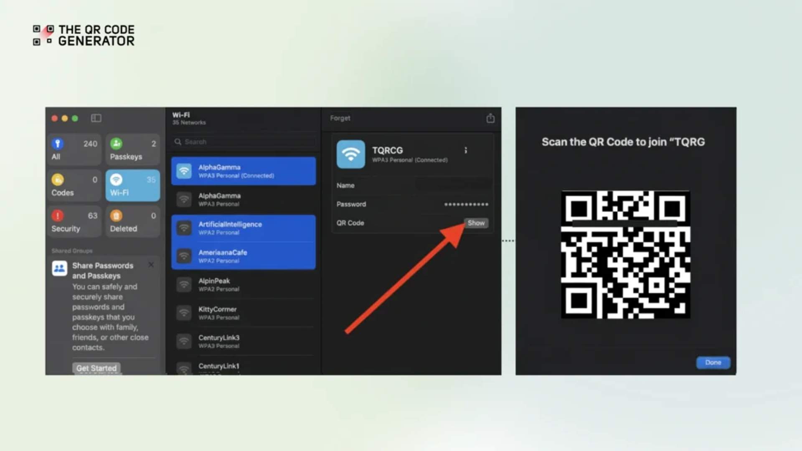This screenshot has height=451, width=802.
Task: Click the green Passkeys person icon
Action: [x=116, y=144]
